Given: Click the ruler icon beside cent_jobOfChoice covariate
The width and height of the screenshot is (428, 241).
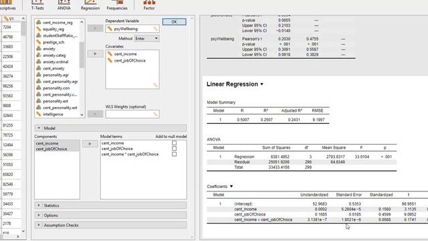Looking at the screenshot, I should coord(110,60).
